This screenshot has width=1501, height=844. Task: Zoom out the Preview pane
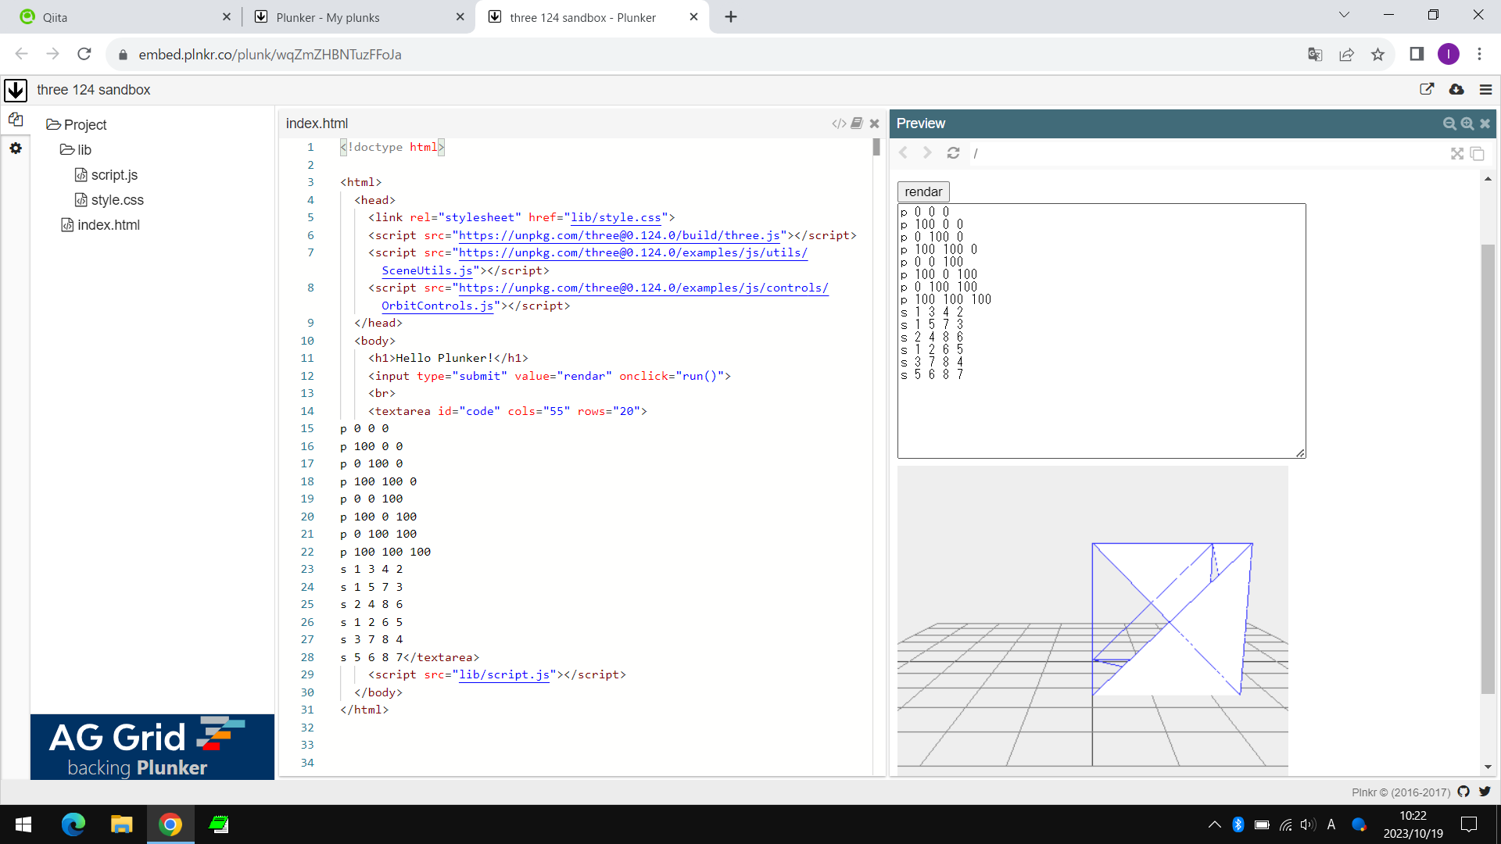click(1449, 123)
